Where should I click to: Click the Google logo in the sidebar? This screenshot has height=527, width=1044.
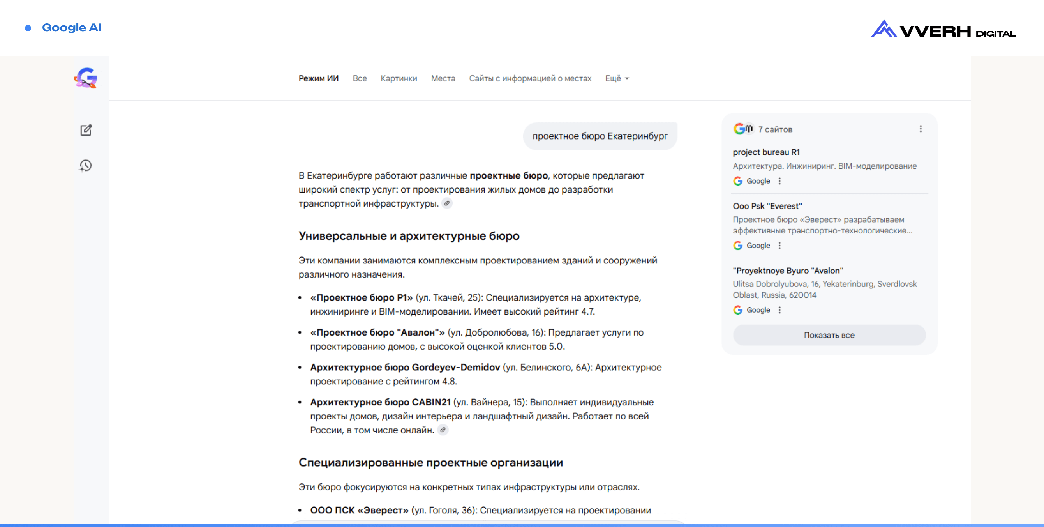point(86,78)
